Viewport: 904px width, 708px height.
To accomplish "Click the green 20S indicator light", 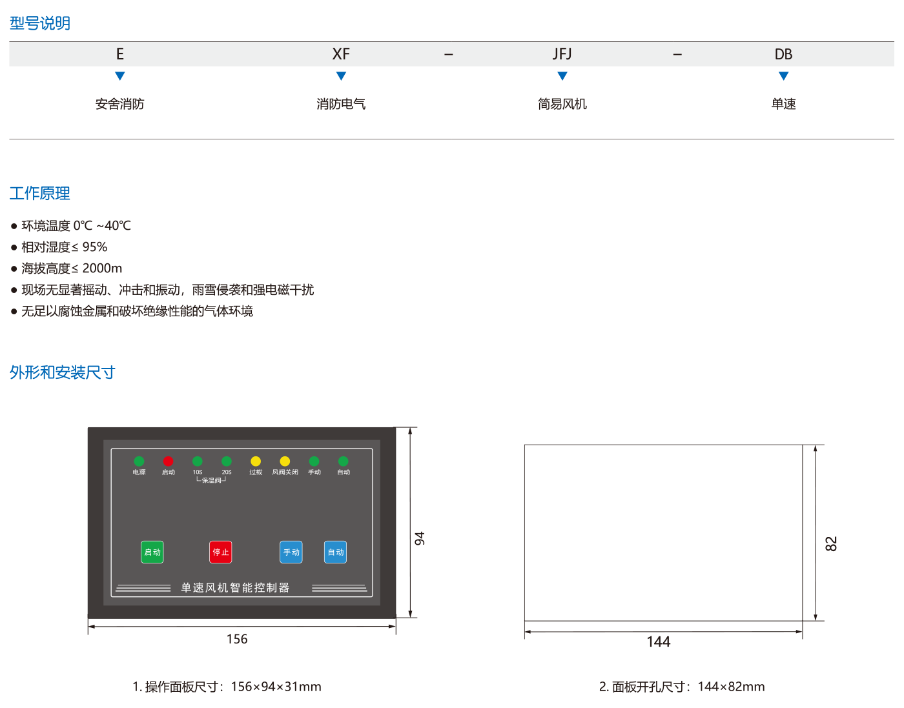I will pos(227,461).
